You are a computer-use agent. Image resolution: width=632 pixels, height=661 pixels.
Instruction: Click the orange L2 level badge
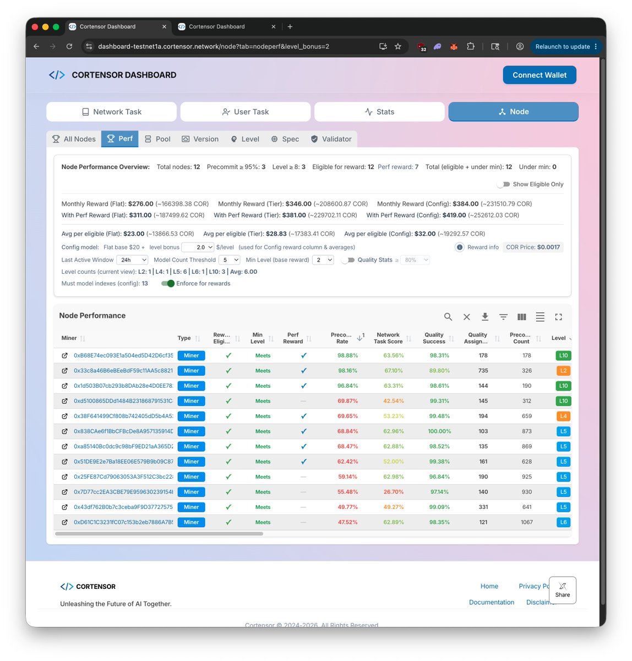coord(563,371)
